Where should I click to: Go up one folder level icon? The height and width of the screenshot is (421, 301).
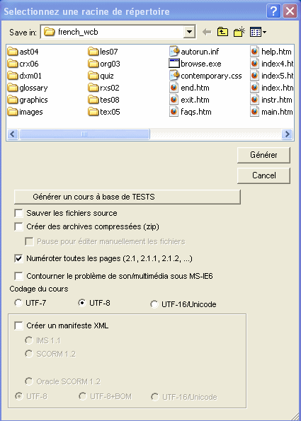click(x=222, y=32)
